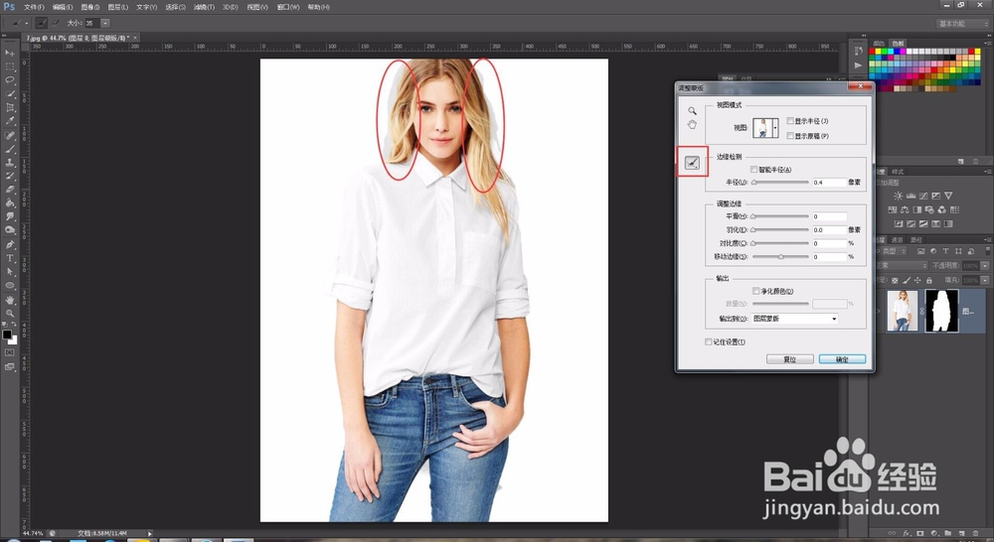Switch to the 样式 tab

898,172
